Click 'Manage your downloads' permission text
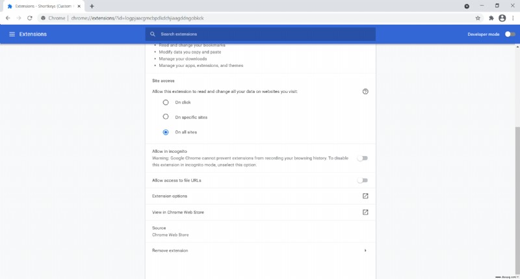The width and height of the screenshot is (520, 279). [183, 59]
